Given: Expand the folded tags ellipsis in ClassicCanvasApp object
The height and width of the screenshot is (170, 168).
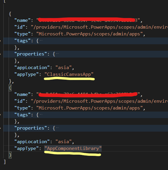Looking at the screenshot, I should (41, 40).
